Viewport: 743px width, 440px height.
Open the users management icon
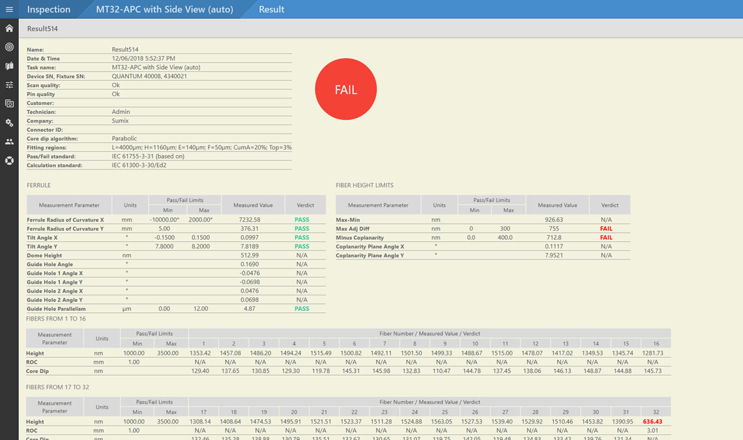9,141
